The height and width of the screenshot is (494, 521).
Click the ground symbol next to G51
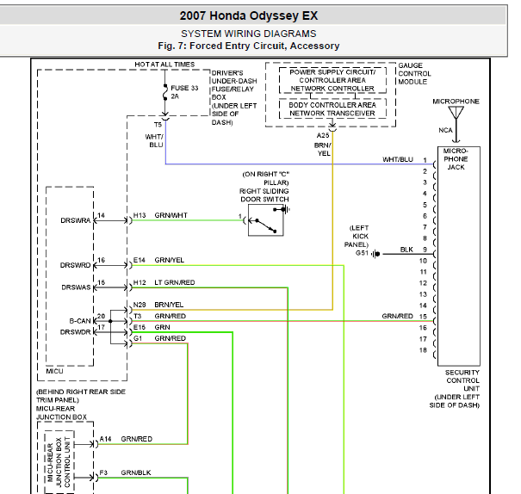[375, 254]
